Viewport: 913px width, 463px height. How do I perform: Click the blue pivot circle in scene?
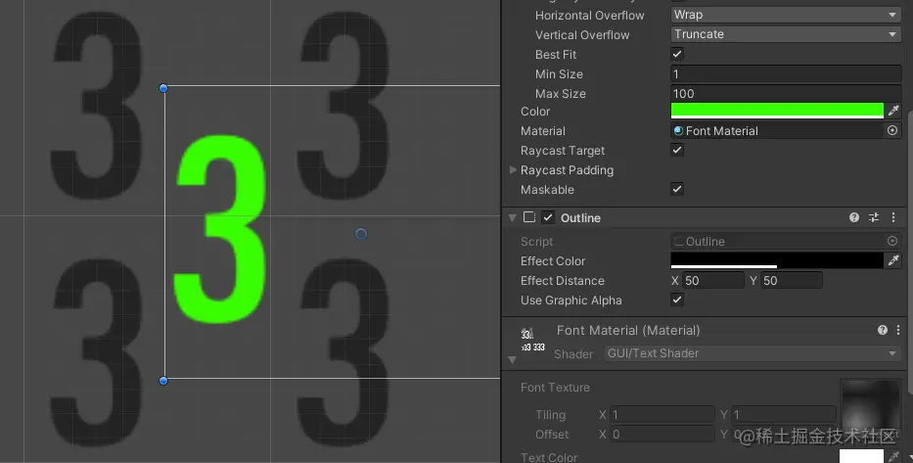tap(361, 234)
